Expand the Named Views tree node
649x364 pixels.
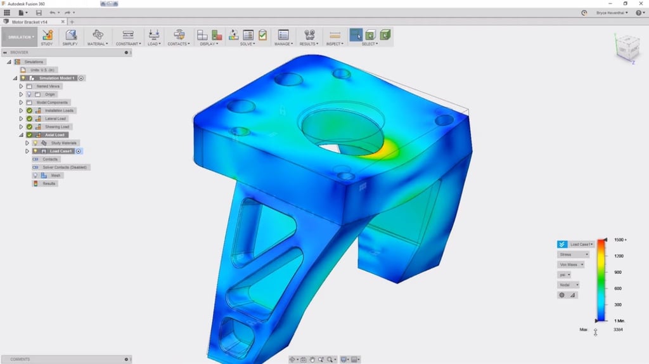coord(21,86)
